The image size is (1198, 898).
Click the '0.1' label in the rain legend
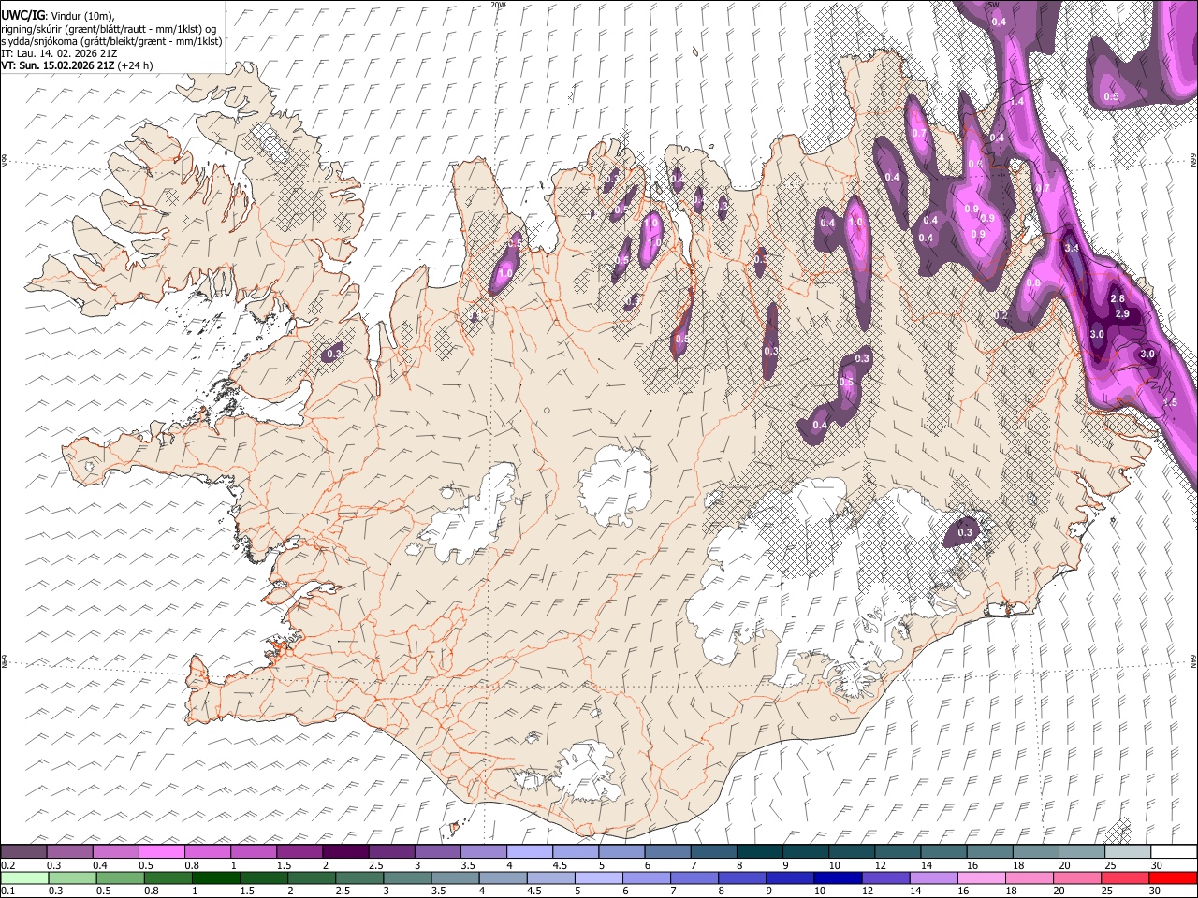coord(7,891)
